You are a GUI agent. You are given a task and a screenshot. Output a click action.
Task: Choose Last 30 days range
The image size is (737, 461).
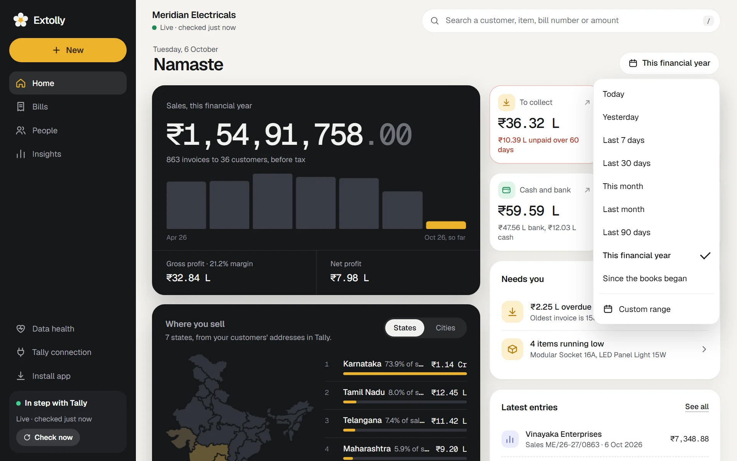click(656, 163)
